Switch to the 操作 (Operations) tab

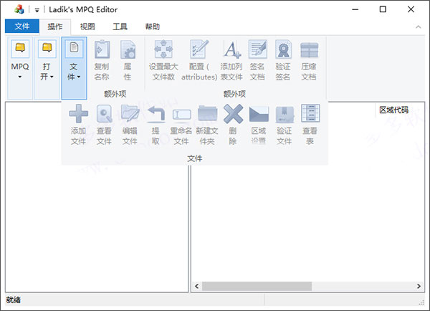[x=55, y=27]
